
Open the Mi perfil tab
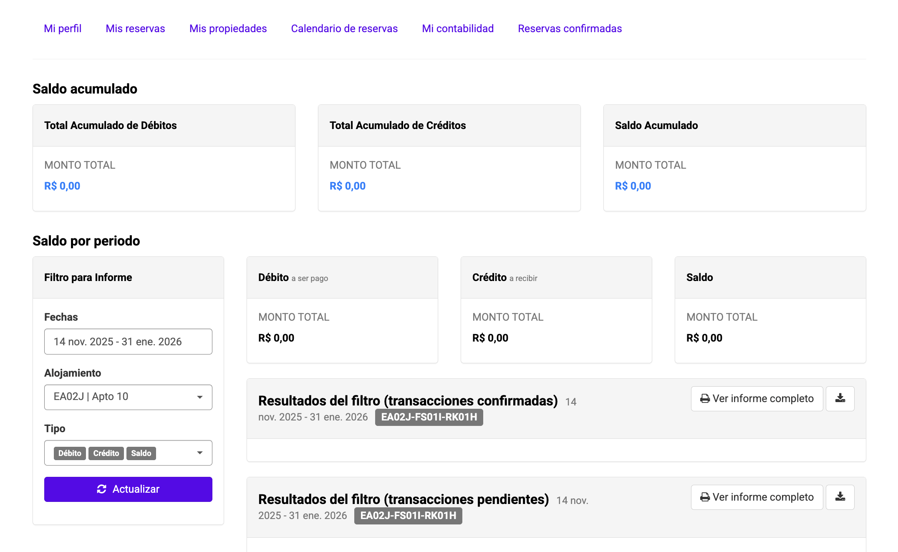point(63,28)
